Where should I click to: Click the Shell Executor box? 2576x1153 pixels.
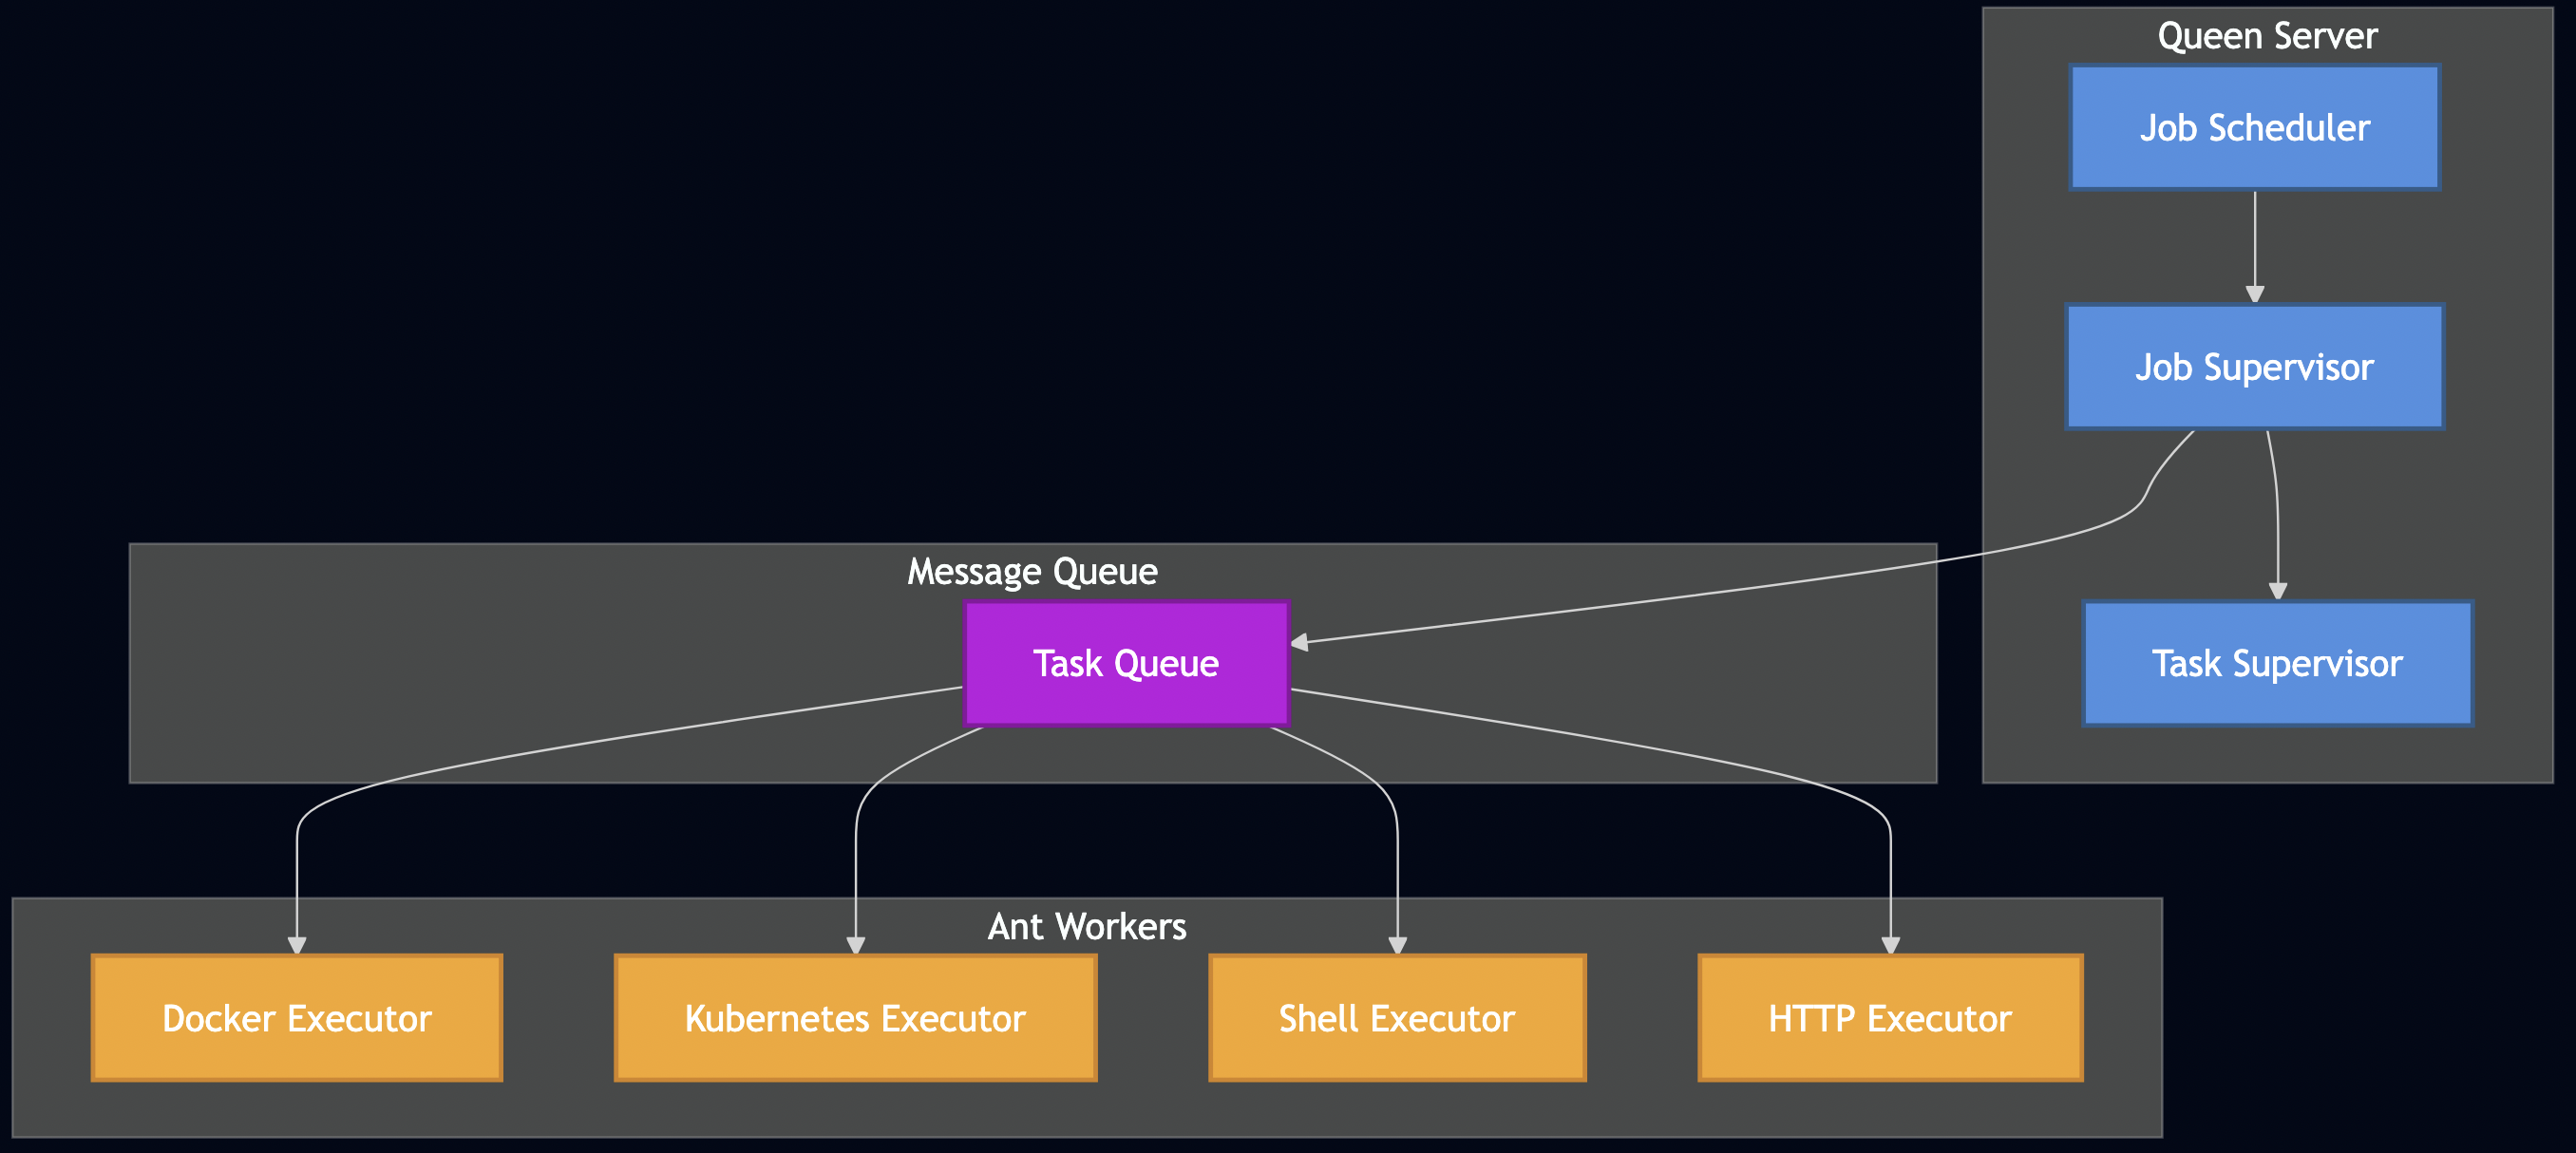tap(1397, 1018)
